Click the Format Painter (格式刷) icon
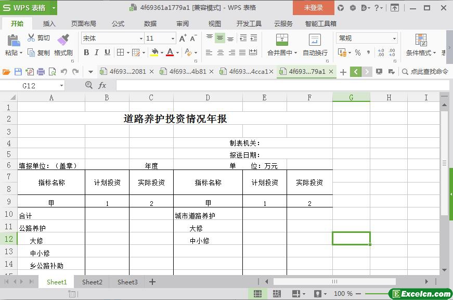Image resolution: width=453 pixels, height=300 pixels. coord(63,40)
